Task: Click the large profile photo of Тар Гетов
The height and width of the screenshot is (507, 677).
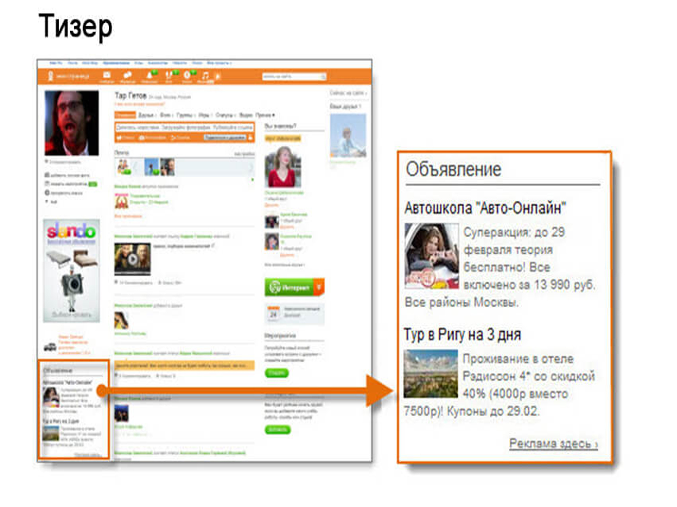Action: tap(72, 123)
